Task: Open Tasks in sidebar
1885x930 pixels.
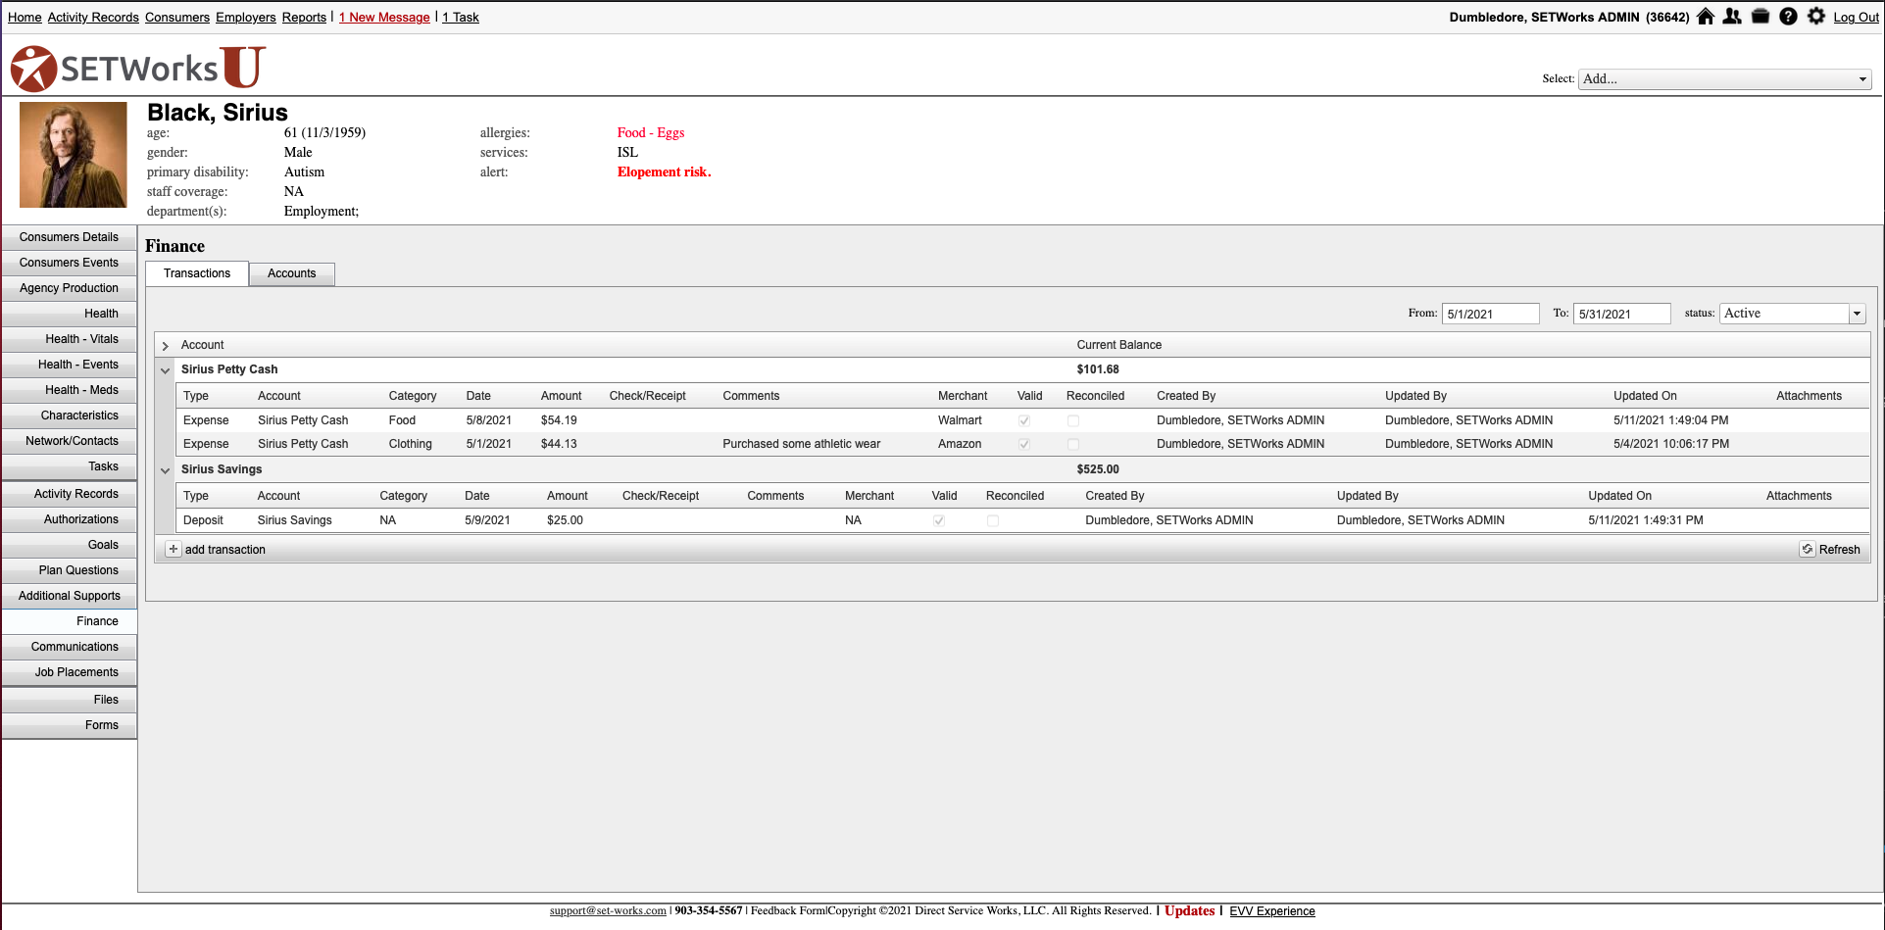Action: pos(70,466)
